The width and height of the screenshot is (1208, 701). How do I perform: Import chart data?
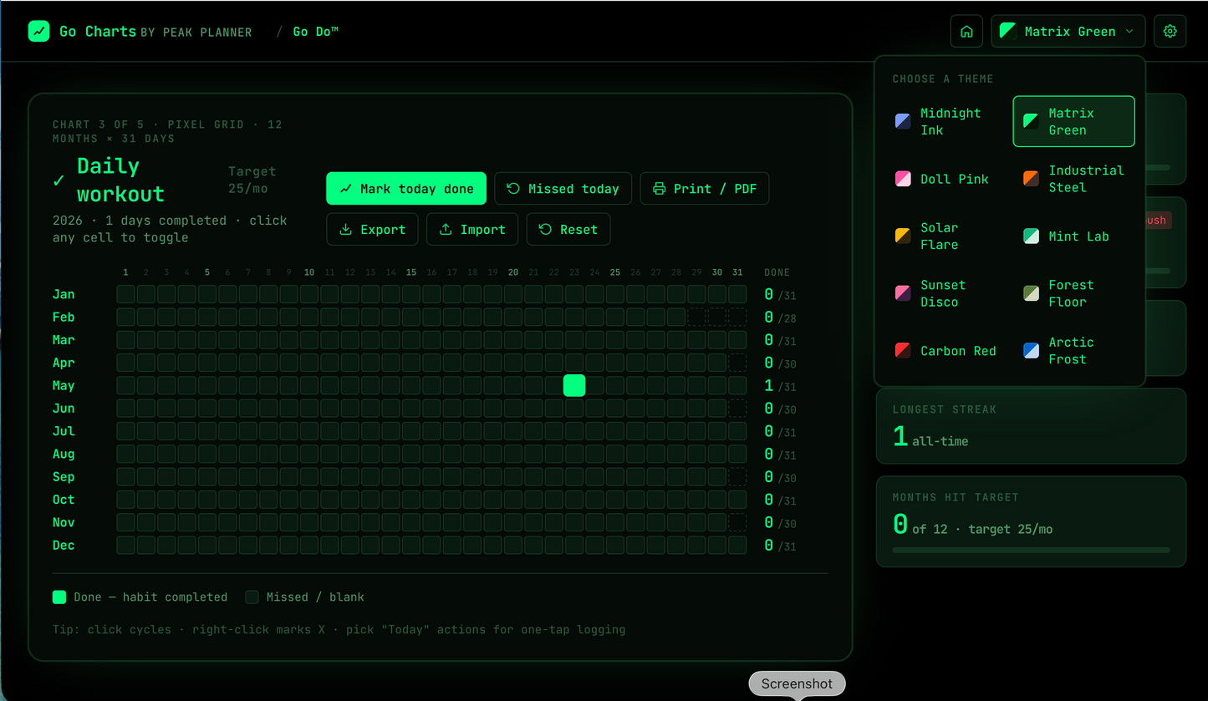coord(472,230)
